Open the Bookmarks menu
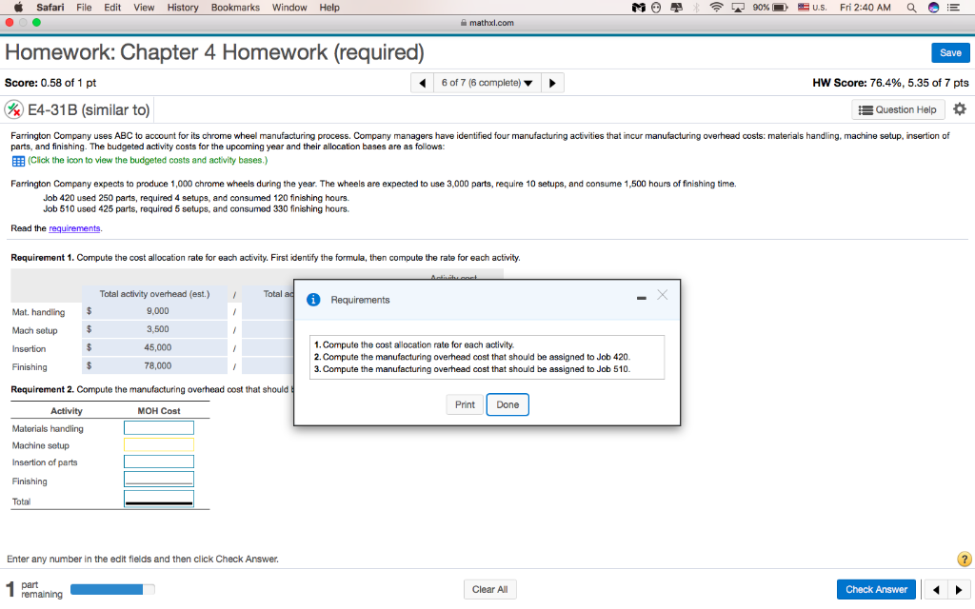This screenshot has height=609, width=975. click(x=234, y=7)
